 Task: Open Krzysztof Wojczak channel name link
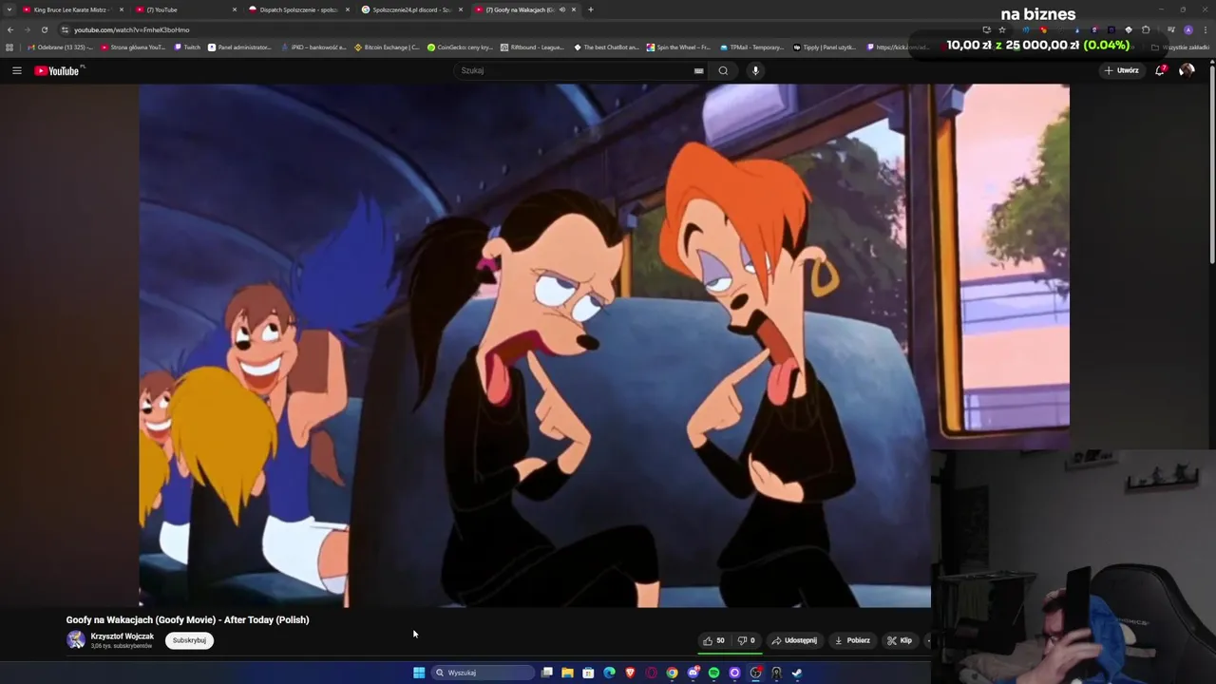[x=122, y=636]
